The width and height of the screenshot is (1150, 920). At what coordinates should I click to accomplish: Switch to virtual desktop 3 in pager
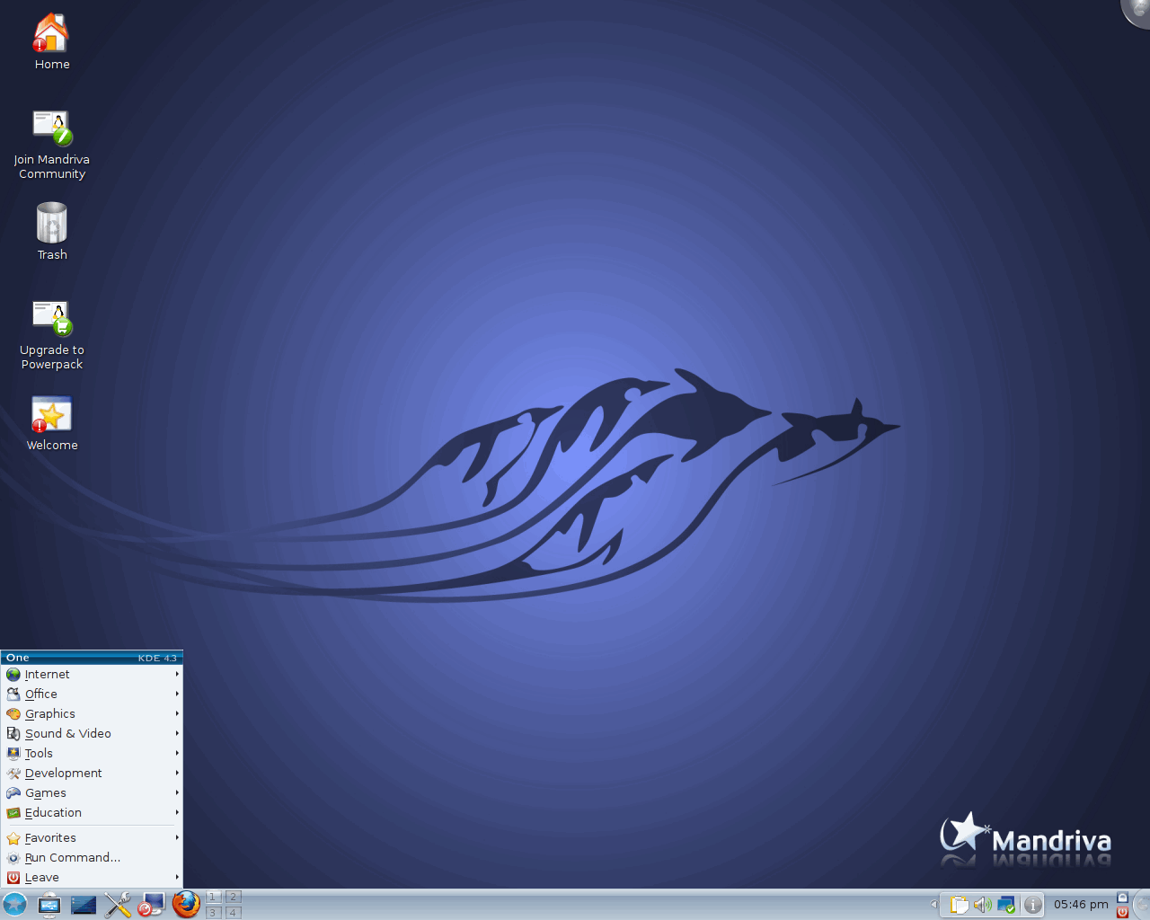(214, 912)
